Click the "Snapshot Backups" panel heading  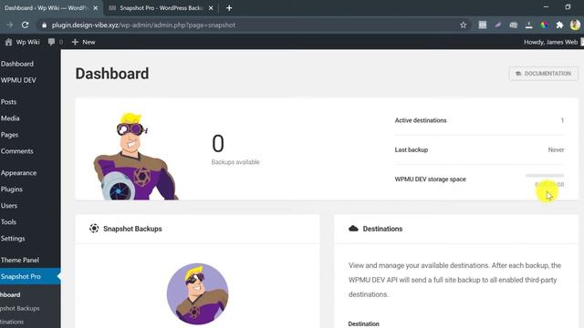132,229
